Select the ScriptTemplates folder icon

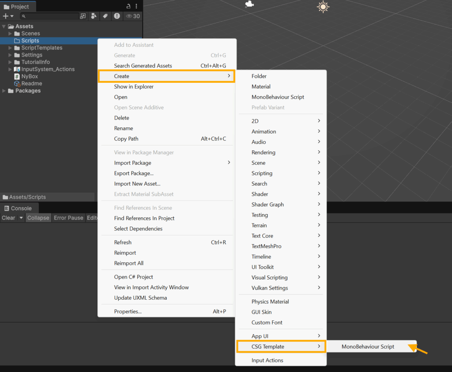click(17, 48)
